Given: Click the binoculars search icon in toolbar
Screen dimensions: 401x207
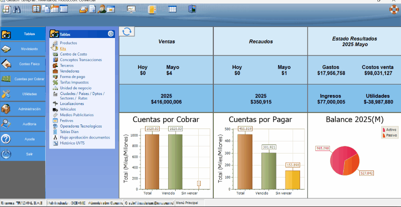Looking at the screenshot, I should click(16, 9).
